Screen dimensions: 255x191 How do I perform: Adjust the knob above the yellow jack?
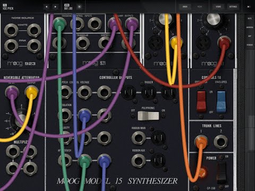[x=165, y=19]
